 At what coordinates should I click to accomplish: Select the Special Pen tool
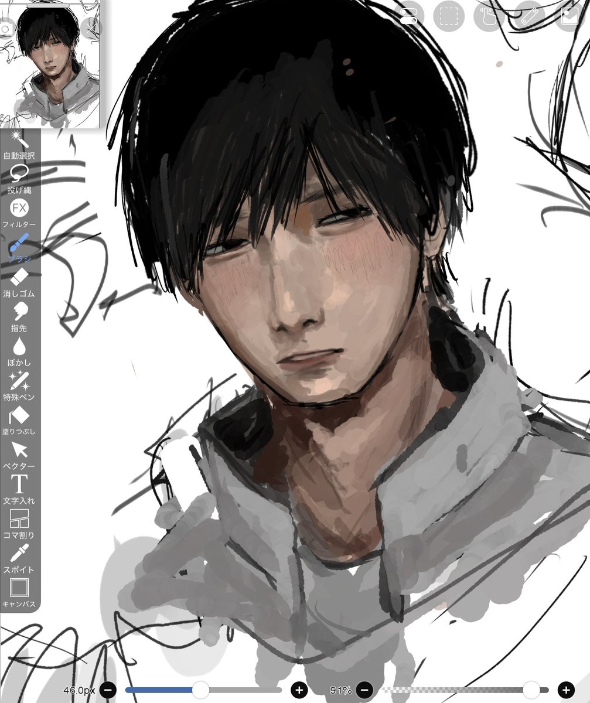pos(19,386)
